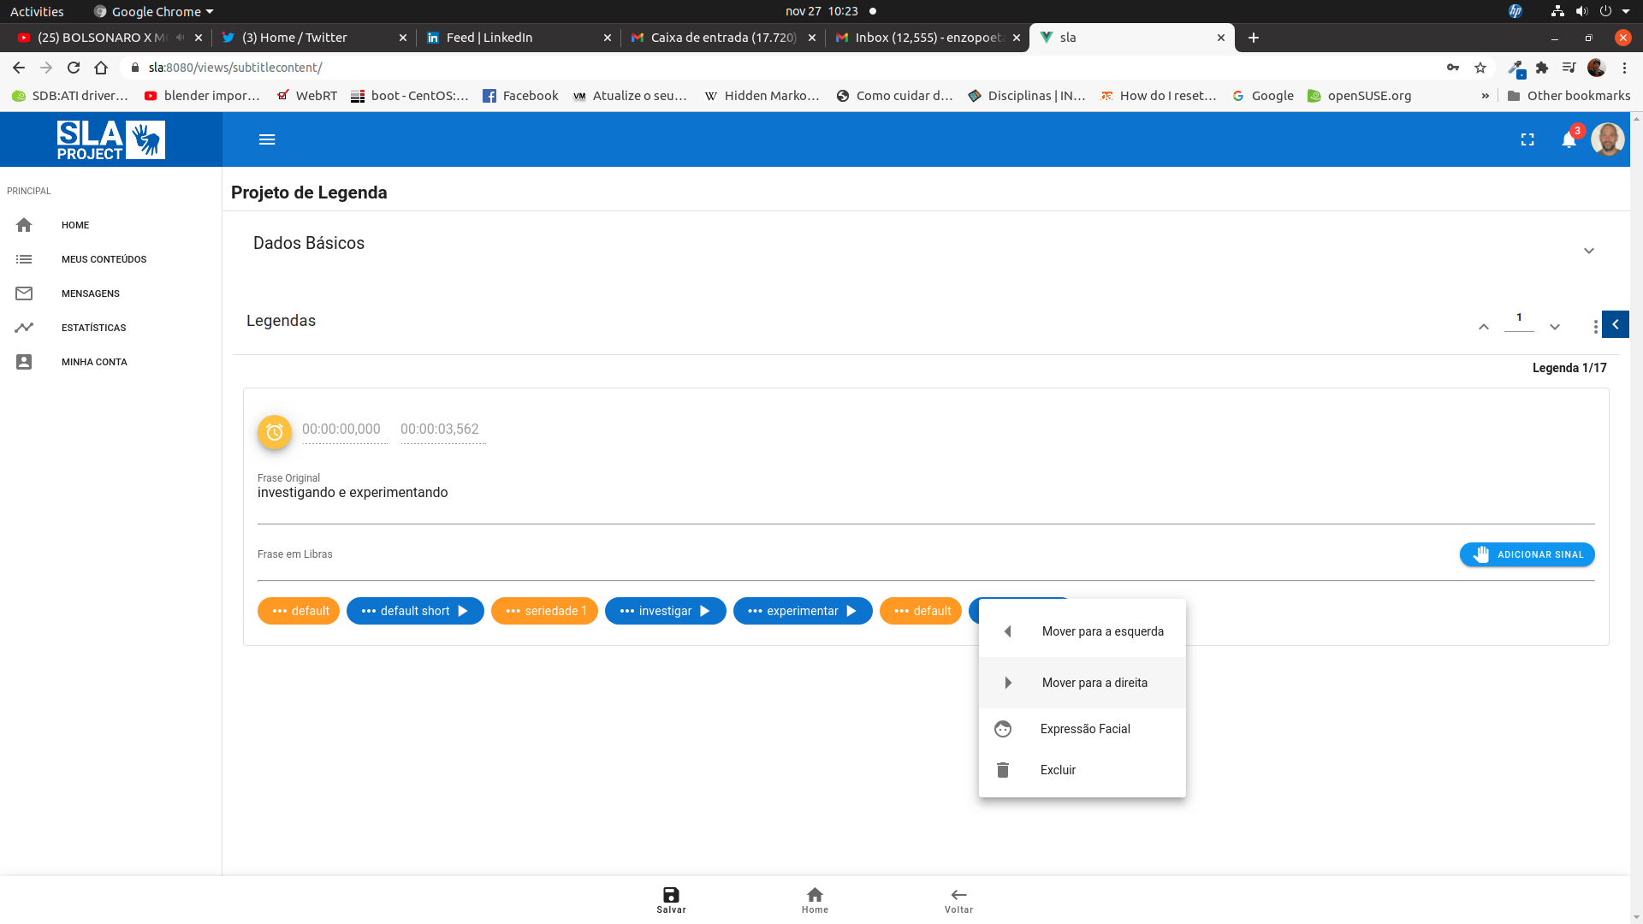Choose Expressão Facial from context menu
The height and width of the screenshot is (924, 1643).
1084,729
